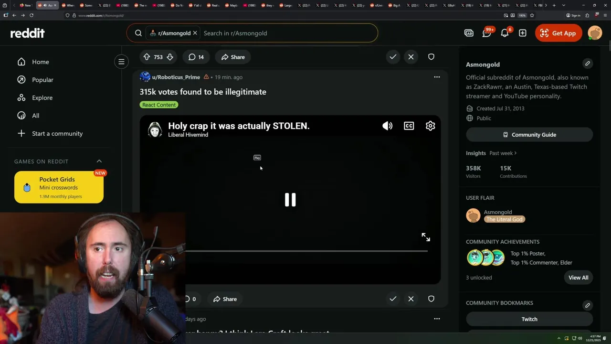
Task: Approve the 315k votes post with the checkmark
Action: 393,299
